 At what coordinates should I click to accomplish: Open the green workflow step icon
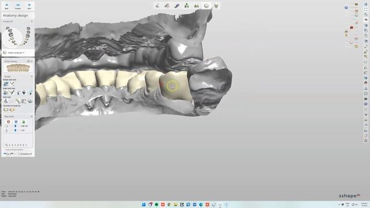pos(187,6)
